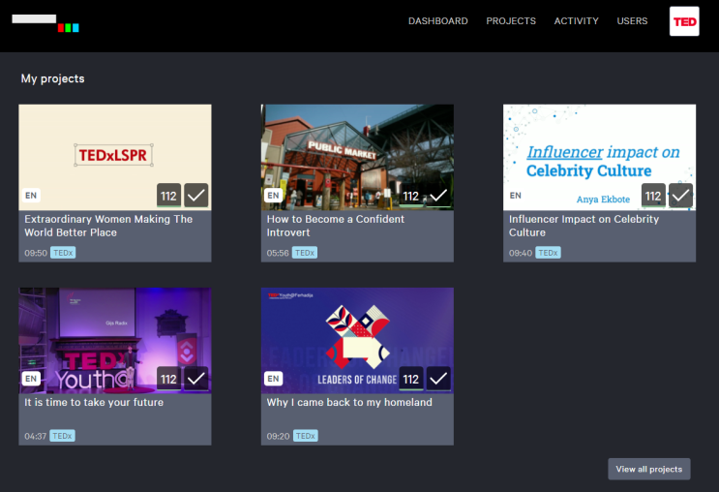Viewport: 719px width, 492px height.
Task: Click the TEDx tag next to 09:40
Action: pos(548,253)
